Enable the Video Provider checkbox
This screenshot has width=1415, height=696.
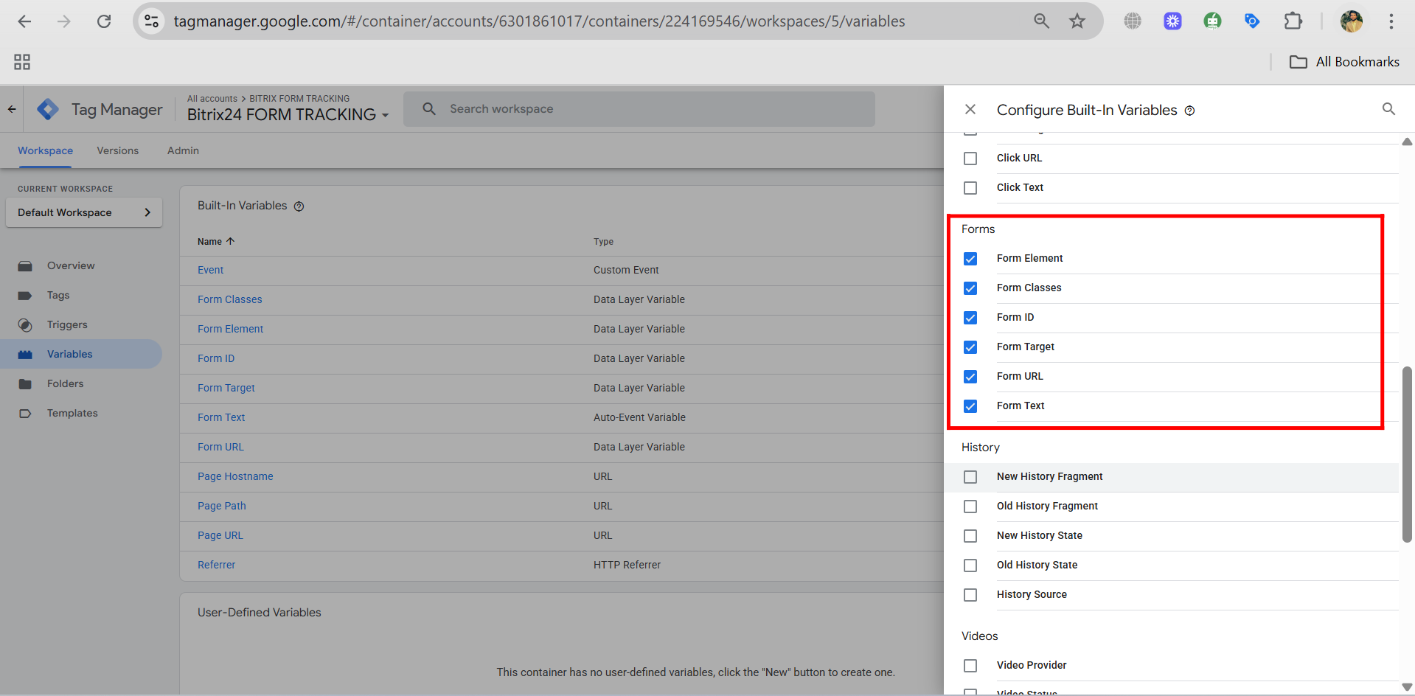point(970,666)
